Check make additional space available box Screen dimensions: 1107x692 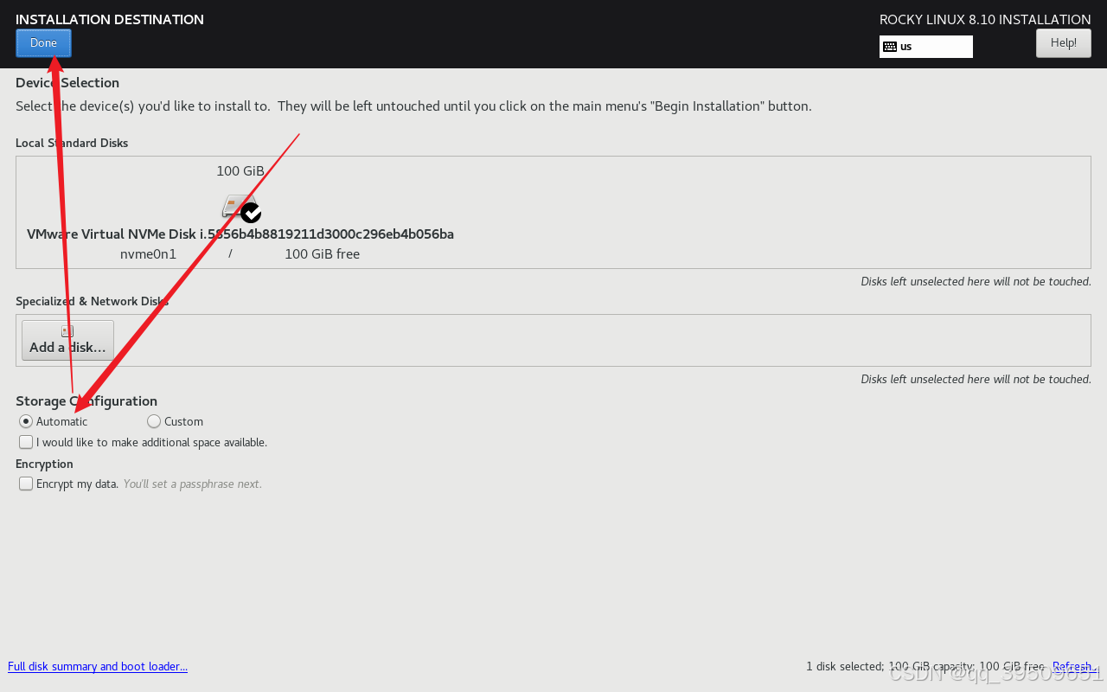(26, 442)
